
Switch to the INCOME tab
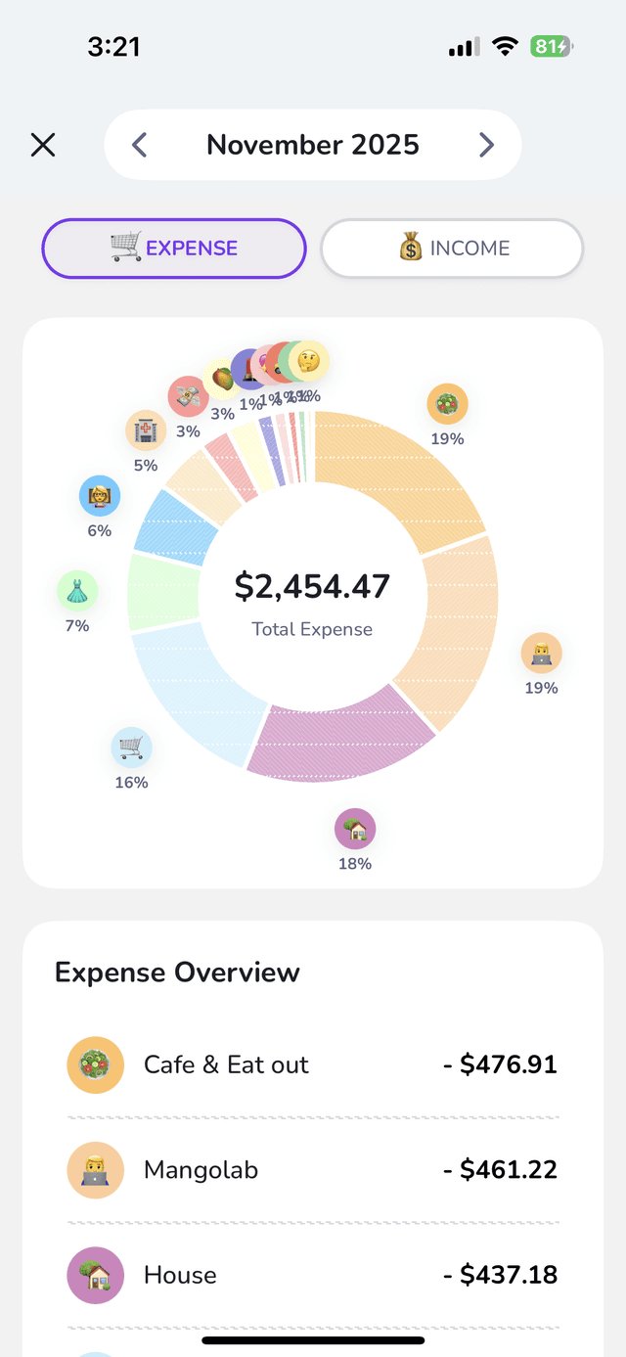point(453,249)
